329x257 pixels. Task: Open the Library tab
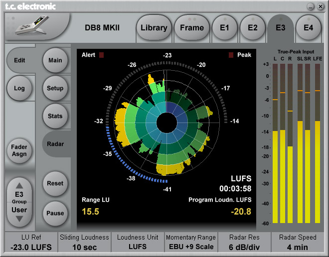pyautogui.click(x=154, y=27)
